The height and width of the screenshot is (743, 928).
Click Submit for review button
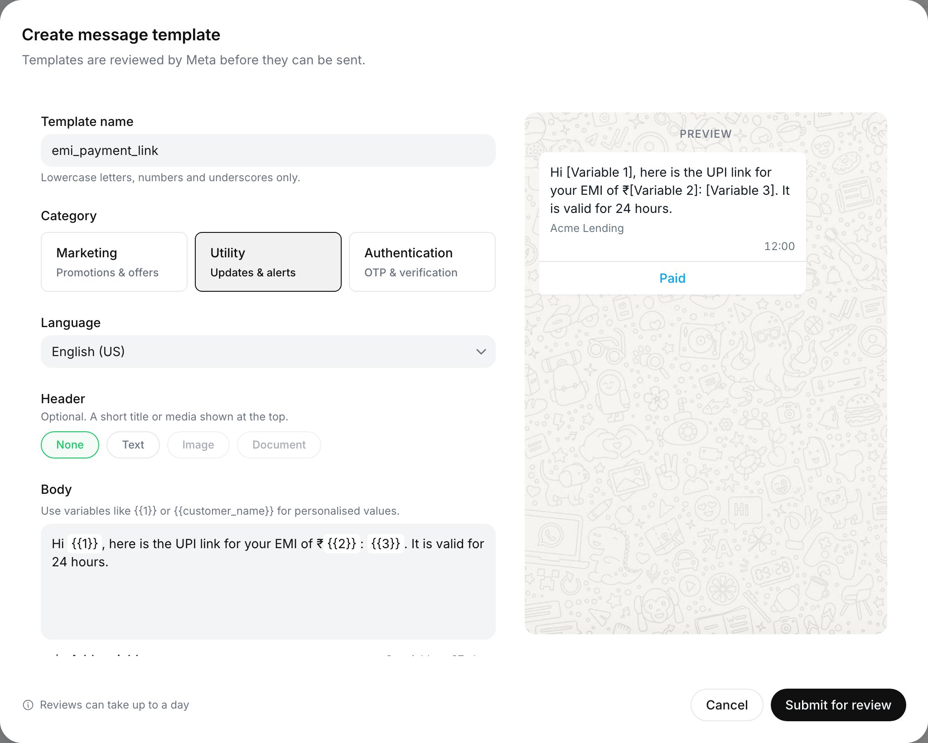click(838, 705)
